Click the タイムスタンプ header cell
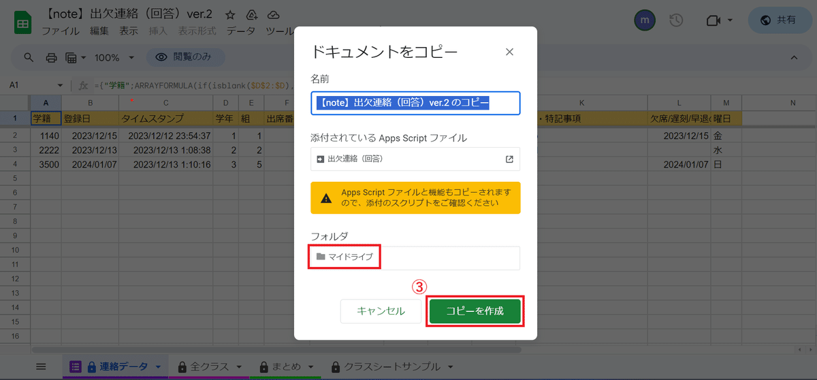Image resolution: width=817 pixels, height=380 pixels. coord(165,118)
